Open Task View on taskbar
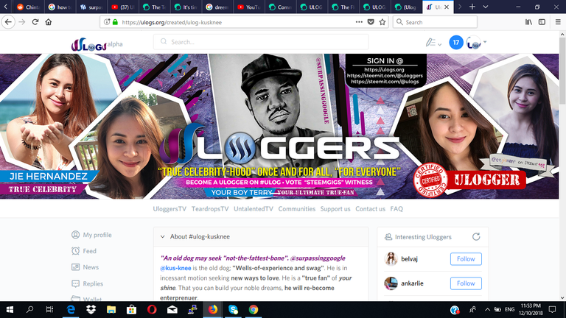The height and width of the screenshot is (318, 566). click(x=49, y=309)
